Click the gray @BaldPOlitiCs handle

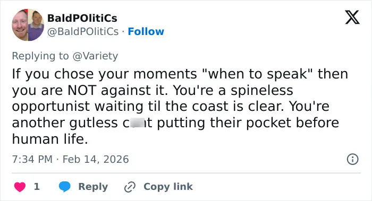[83, 31]
